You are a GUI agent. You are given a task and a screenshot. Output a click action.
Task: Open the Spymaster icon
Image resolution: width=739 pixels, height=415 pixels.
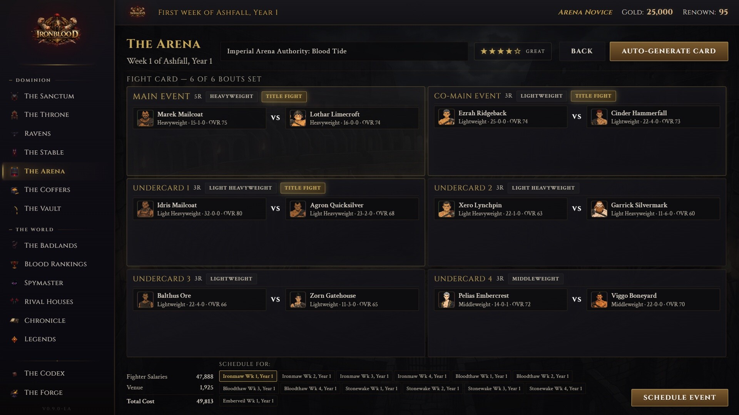click(x=15, y=283)
